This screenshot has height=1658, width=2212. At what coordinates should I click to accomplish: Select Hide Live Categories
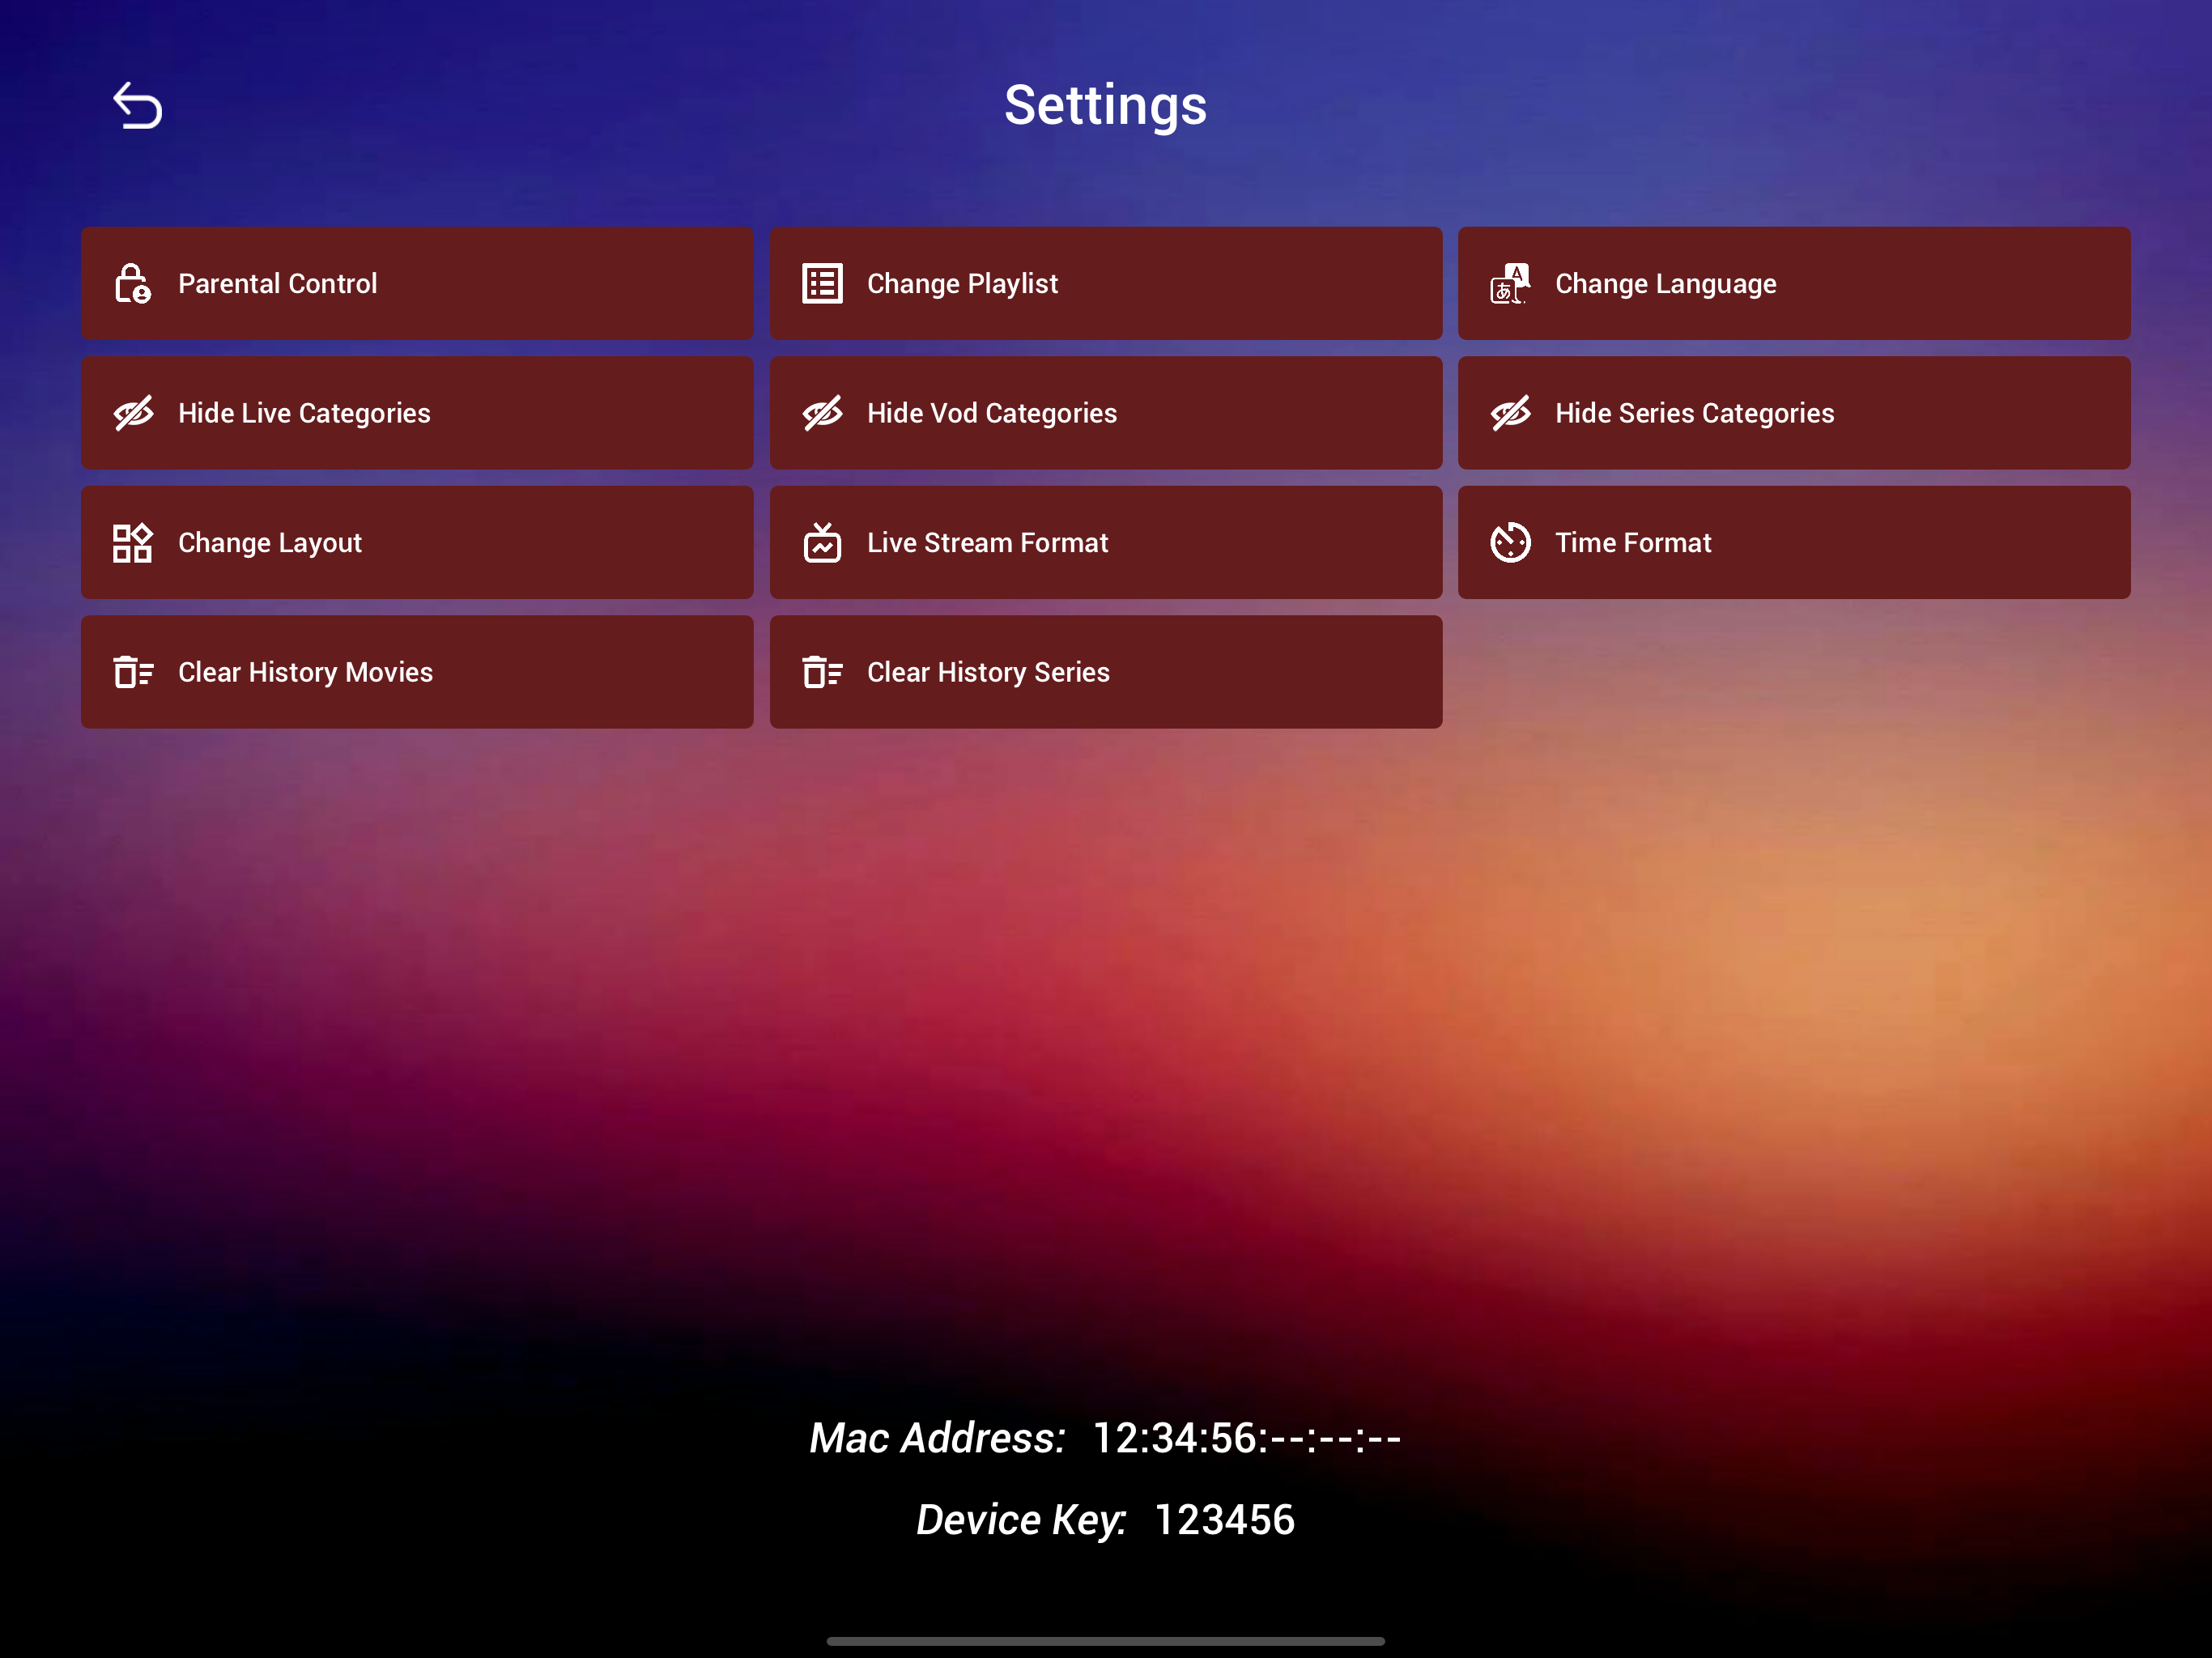pyautogui.click(x=417, y=413)
